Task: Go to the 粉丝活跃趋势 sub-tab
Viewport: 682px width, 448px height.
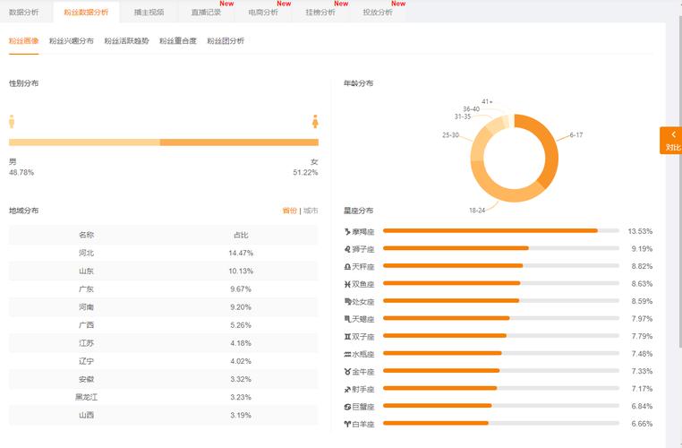Action: [126, 41]
